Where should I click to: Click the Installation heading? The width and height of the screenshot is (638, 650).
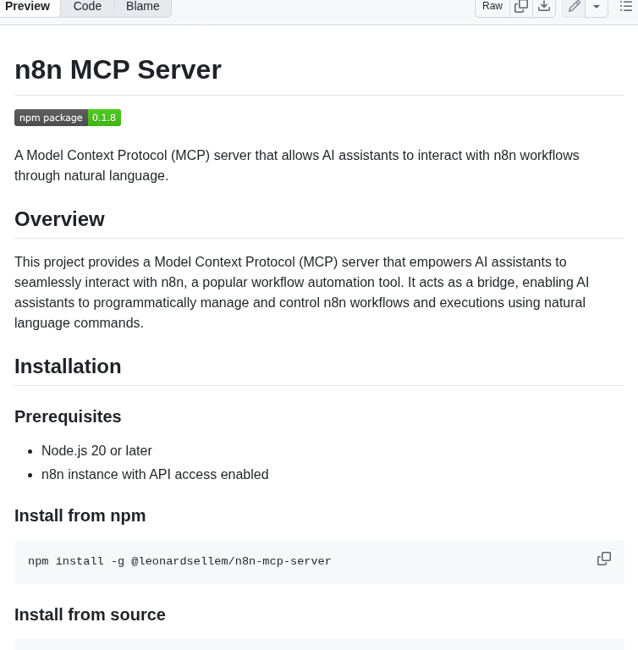coord(68,366)
